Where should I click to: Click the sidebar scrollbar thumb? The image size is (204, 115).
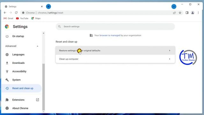click(43, 87)
